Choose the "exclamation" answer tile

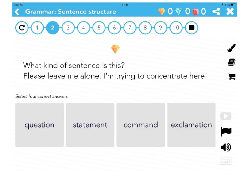(191, 125)
